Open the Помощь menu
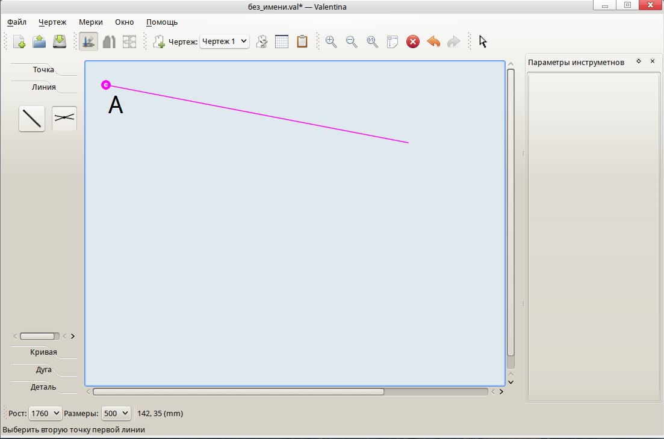This screenshot has width=664, height=439. coord(162,22)
